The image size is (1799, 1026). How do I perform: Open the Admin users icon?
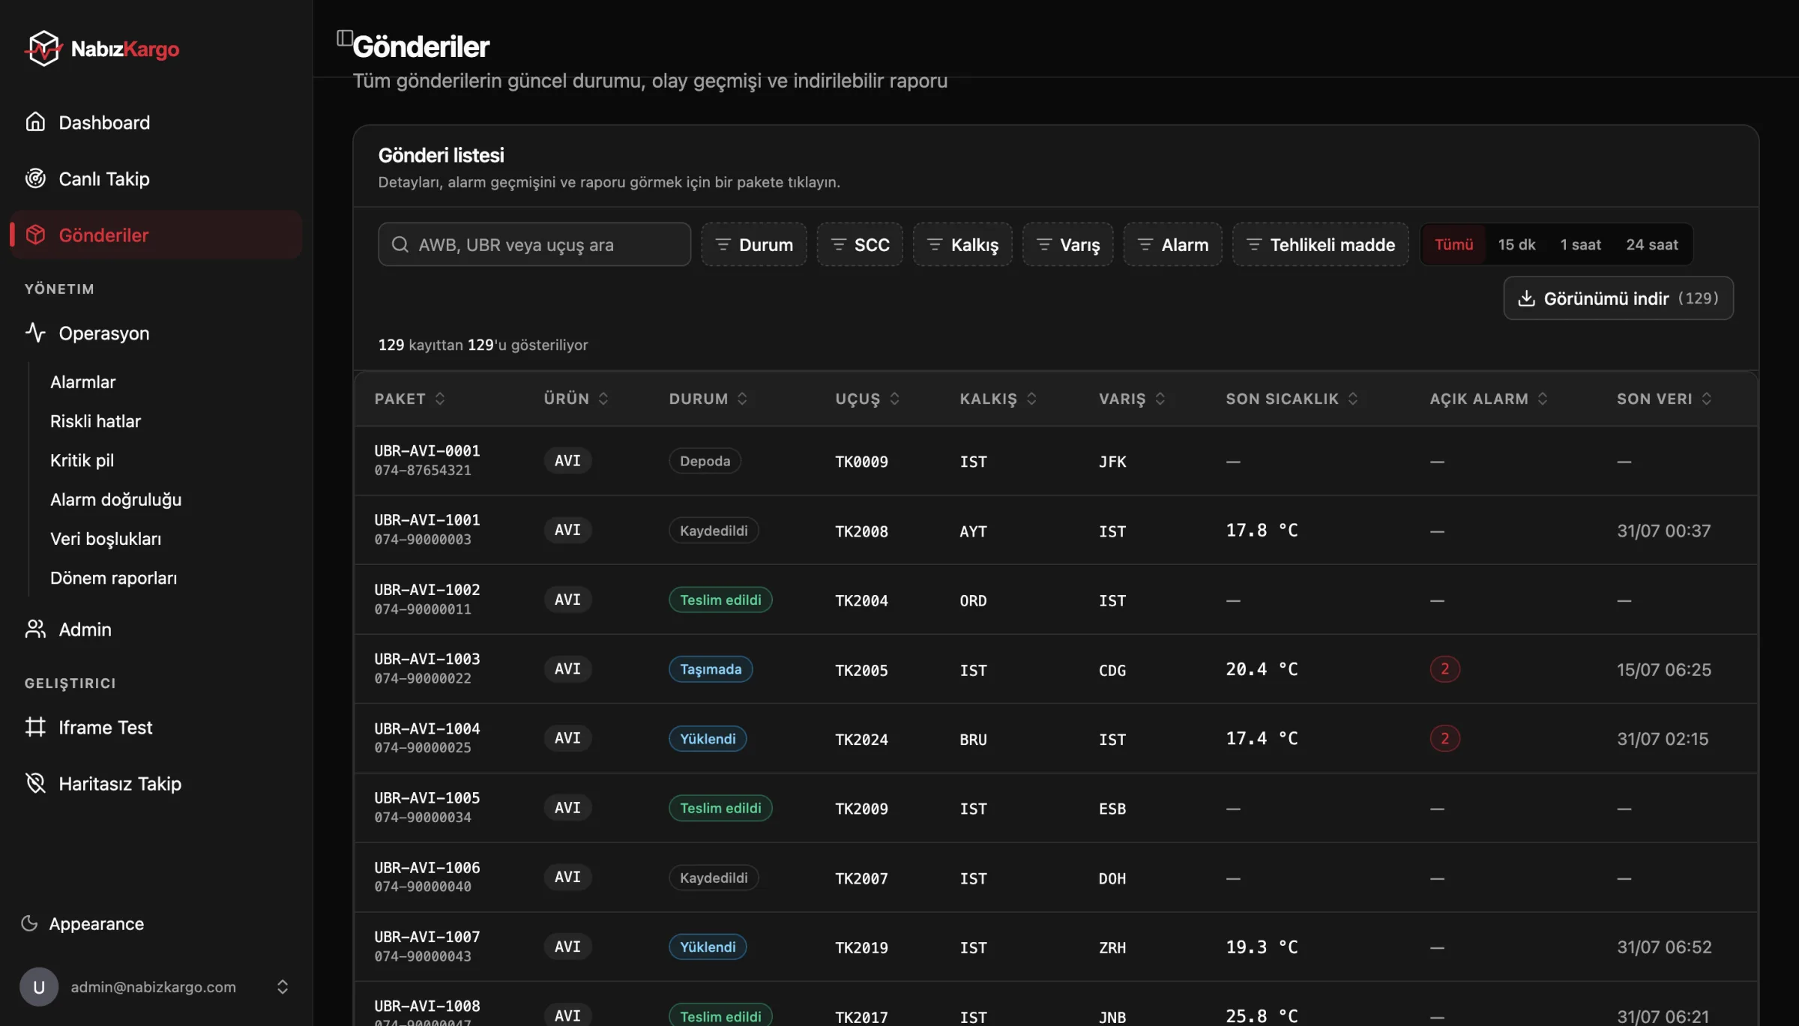coord(35,630)
